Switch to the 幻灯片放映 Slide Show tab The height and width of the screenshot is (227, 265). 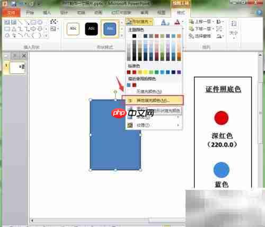tap(121, 13)
